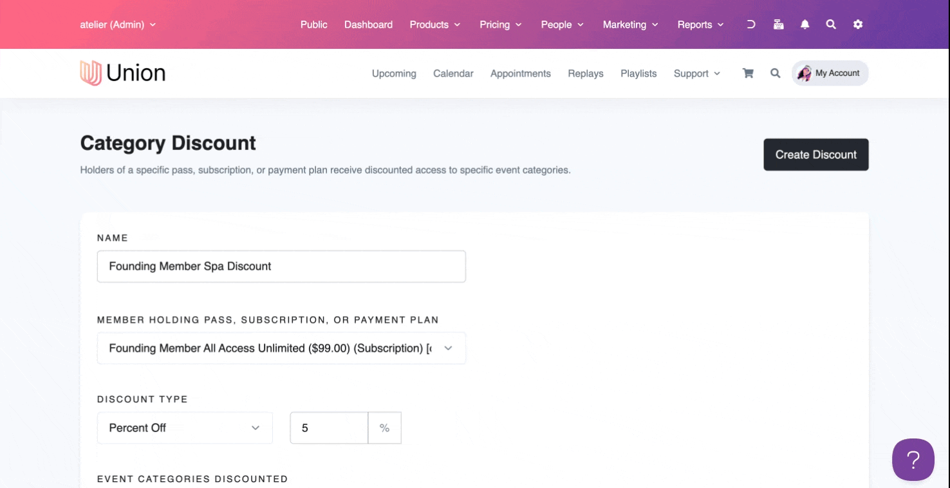The image size is (950, 488).
Task: Click the loading spinner icon in admin bar
Action: pyautogui.click(x=750, y=24)
